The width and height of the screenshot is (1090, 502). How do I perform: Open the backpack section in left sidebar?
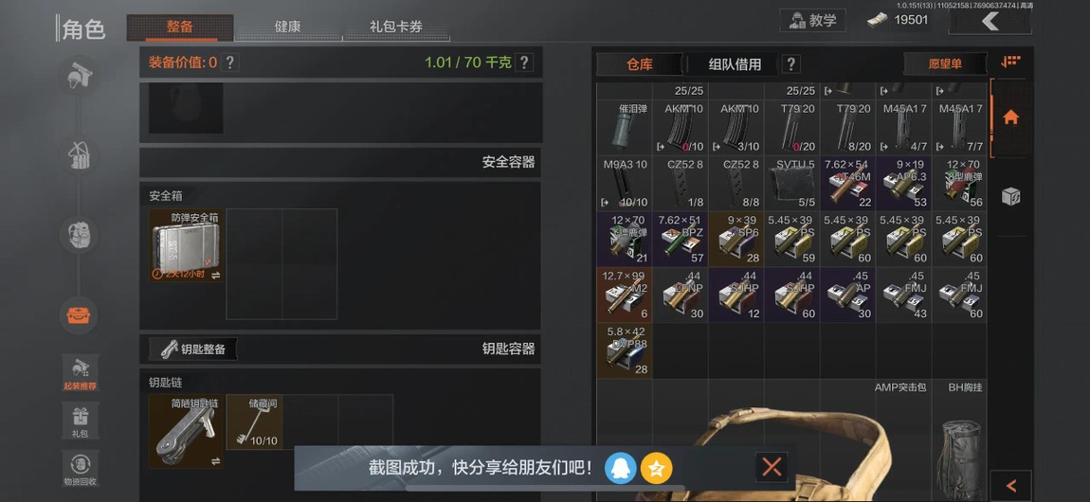pyautogui.click(x=78, y=236)
